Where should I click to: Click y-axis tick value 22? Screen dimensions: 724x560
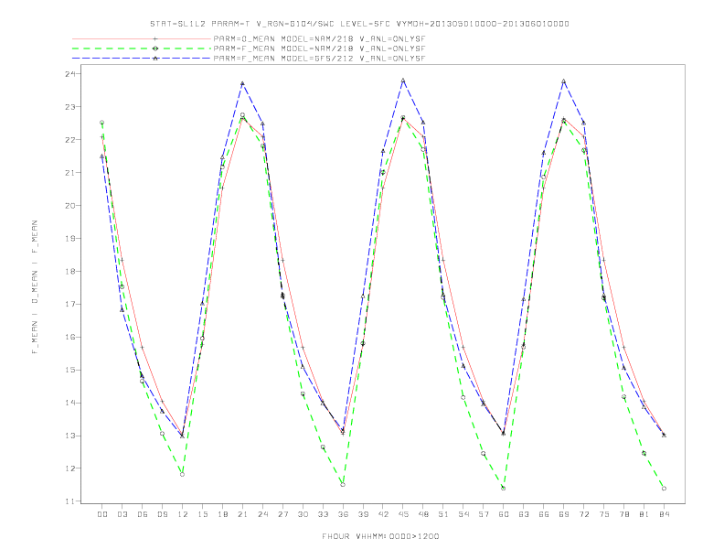(72, 139)
